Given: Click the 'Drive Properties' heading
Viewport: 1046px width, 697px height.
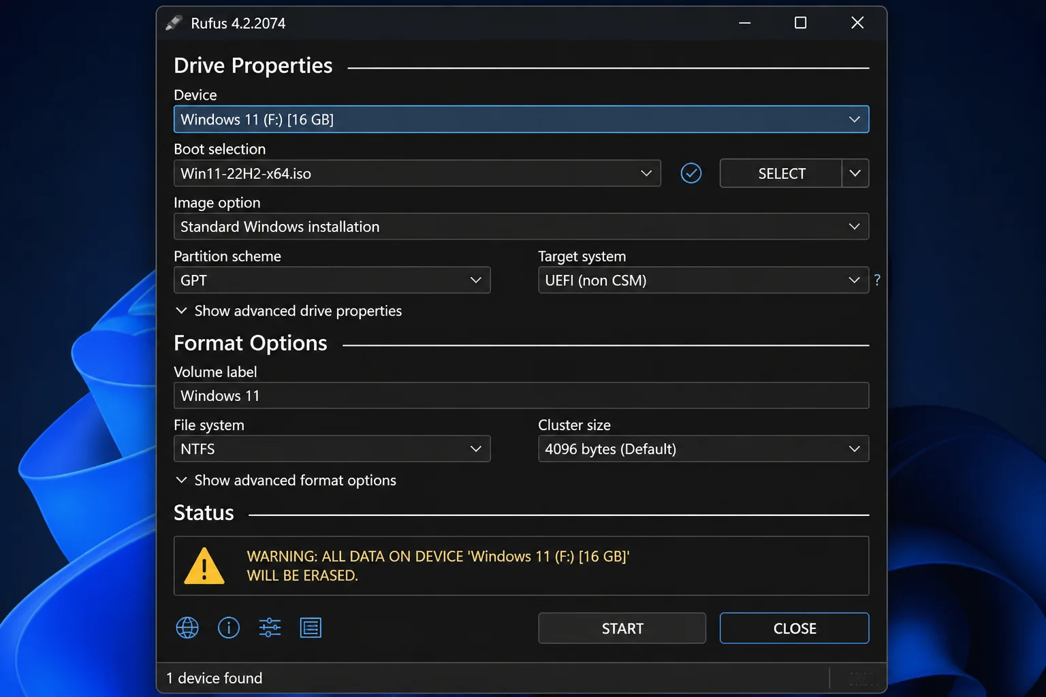Looking at the screenshot, I should point(253,65).
